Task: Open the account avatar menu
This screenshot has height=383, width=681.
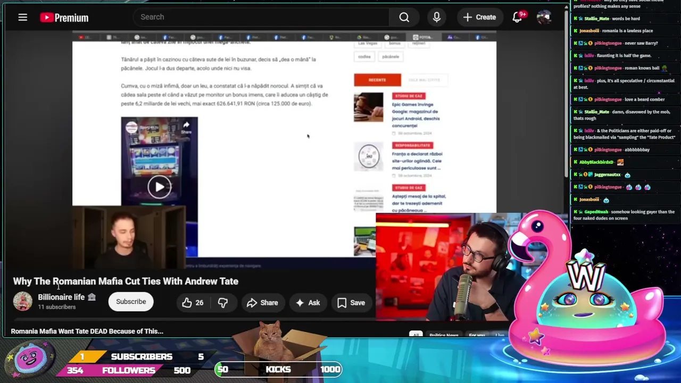Action: 544,17
